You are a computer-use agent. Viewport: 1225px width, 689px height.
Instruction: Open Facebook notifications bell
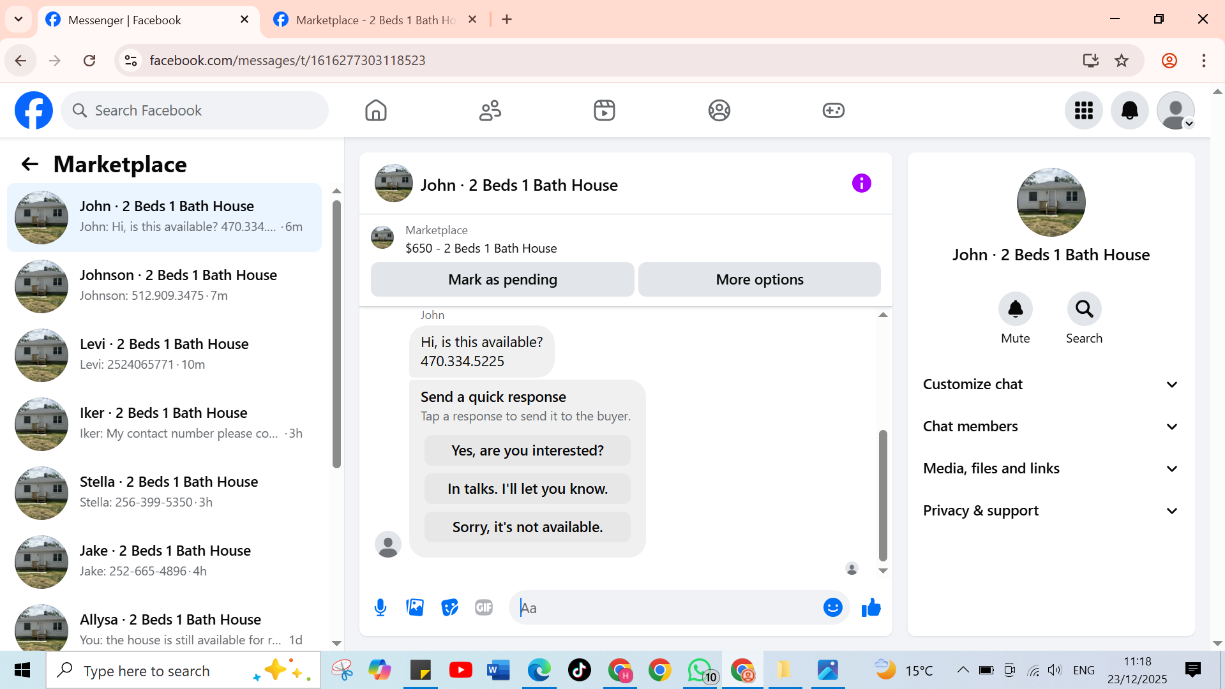1130,110
